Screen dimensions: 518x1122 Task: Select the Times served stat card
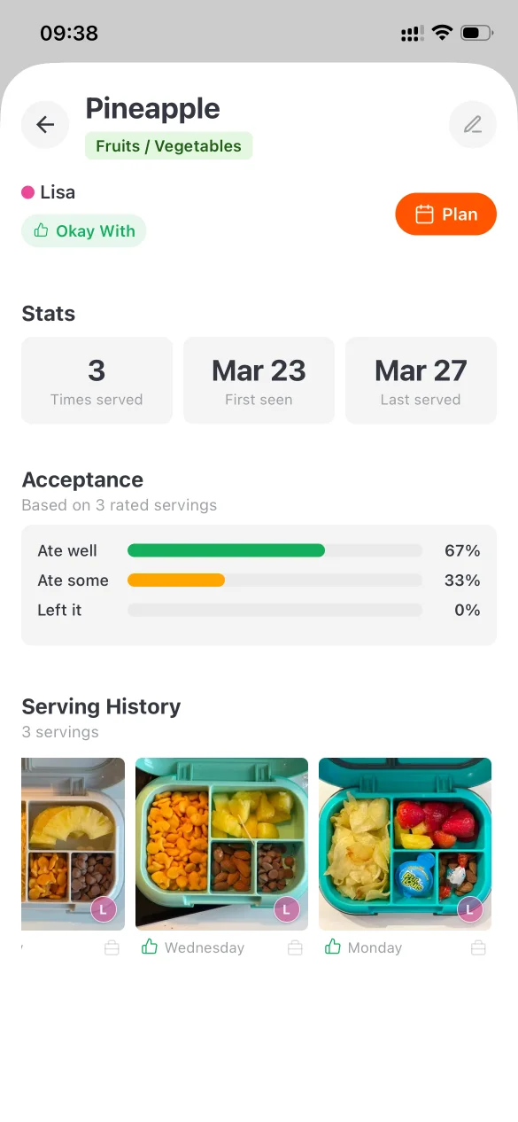(97, 380)
